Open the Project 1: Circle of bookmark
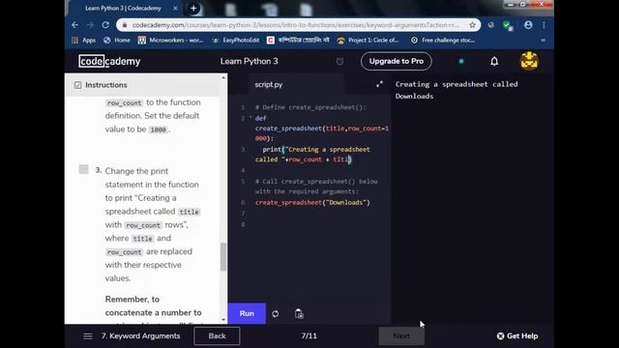This screenshot has width=619, height=348. click(x=368, y=41)
